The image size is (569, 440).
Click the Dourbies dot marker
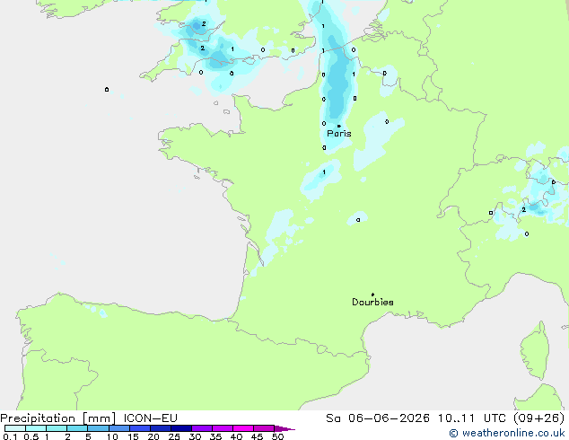tap(372, 295)
